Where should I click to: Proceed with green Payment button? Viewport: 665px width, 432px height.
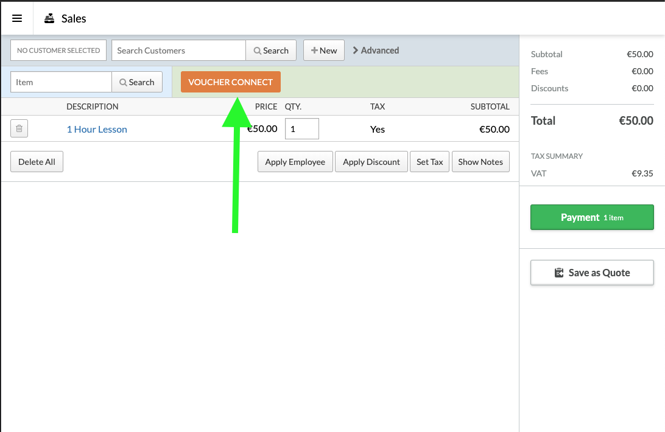pos(592,217)
